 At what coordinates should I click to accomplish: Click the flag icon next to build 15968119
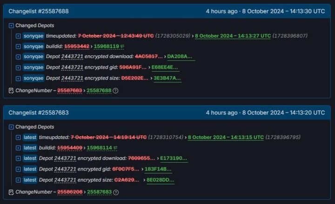[x=122, y=46]
